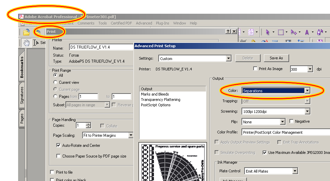Viewport: 330px width, 181px height.
Task: Open the Comments menu
Action: pyautogui.click(x=86, y=23)
